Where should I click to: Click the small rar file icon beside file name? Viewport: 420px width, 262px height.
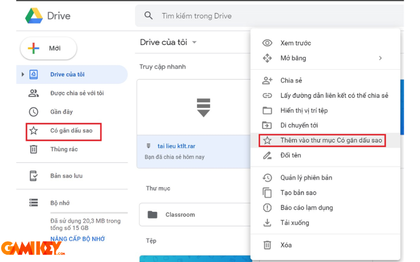pyautogui.click(x=149, y=146)
